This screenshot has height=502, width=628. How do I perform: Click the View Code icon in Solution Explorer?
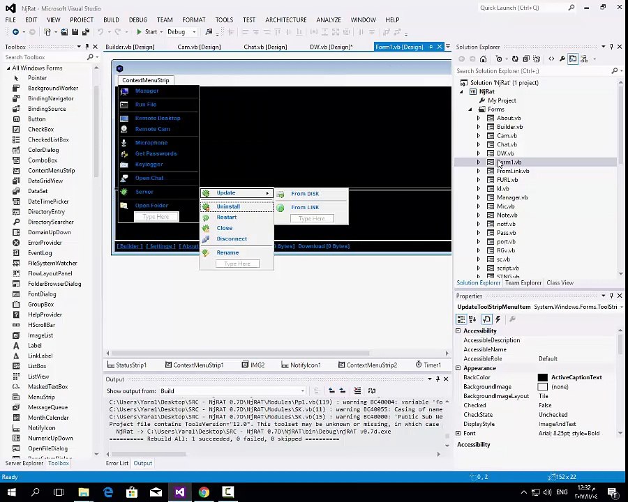[x=551, y=59]
